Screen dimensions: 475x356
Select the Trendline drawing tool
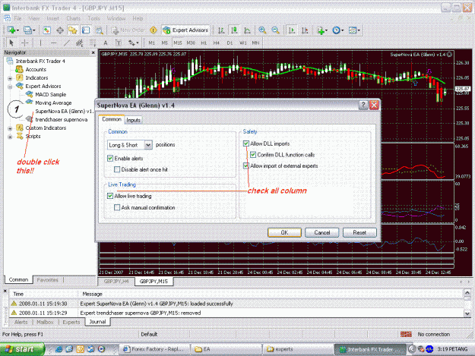click(66, 43)
